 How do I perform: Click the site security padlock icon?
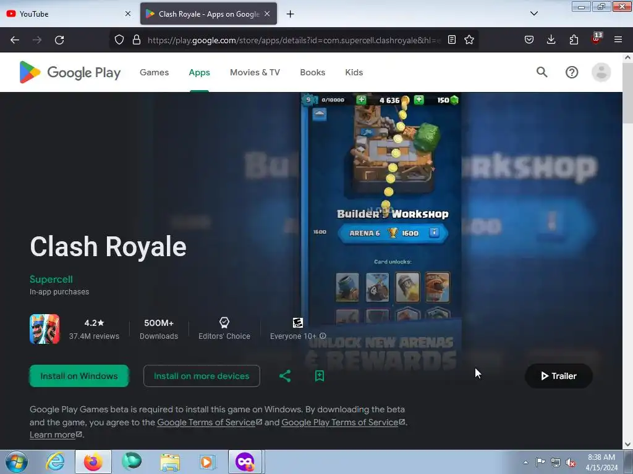pos(137,40)
